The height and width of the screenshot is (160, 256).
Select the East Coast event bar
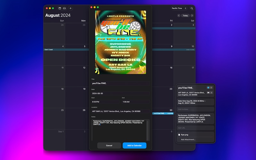click(x=66, y=50)
